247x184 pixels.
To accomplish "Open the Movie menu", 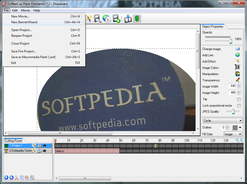I will (25, 10).
